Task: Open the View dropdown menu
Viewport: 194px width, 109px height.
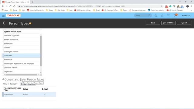Action: [x=6, y=84]
